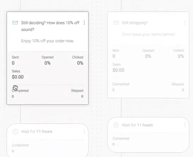Screen dimensions: 193x157
Task: Click Sent count on 'Still shopping?' card
Action: 114,56
